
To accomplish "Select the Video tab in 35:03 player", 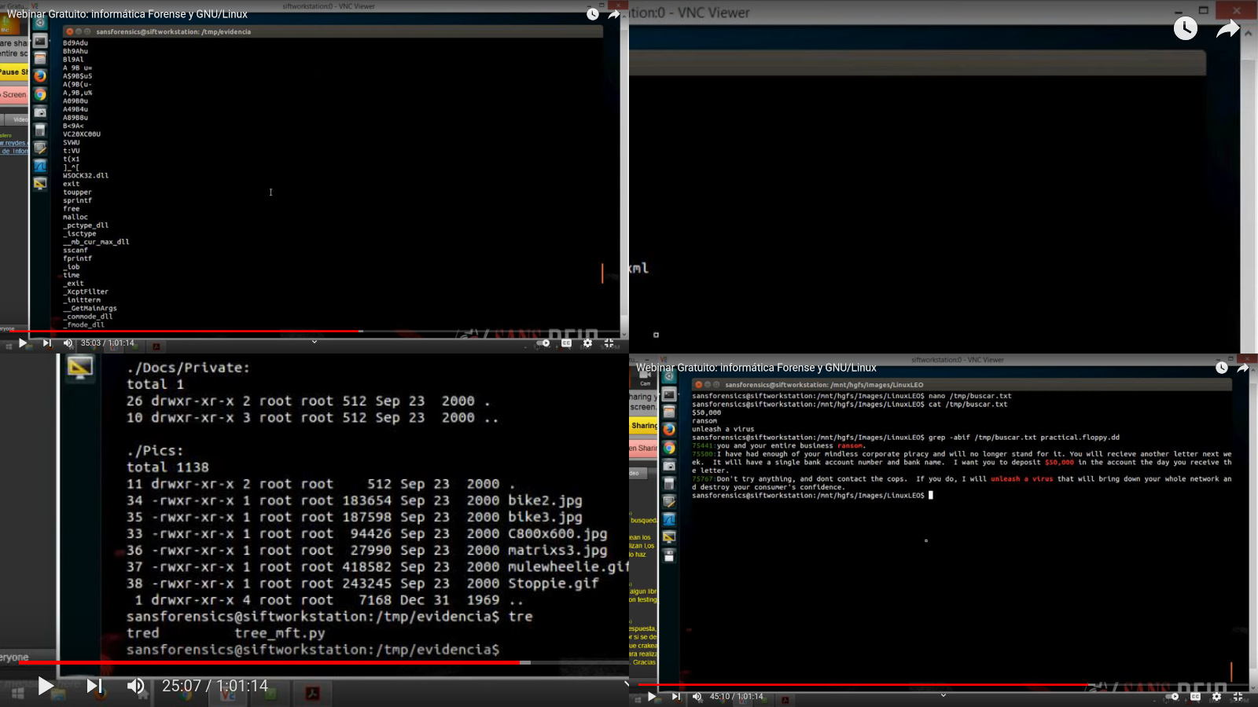I will pos(18,119).
